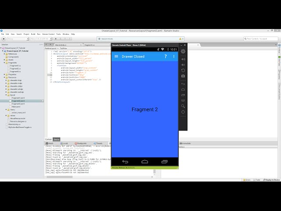Viewport: 281px width, 211px height.
Task: Tap Home in the Android navigation bar
Action: click(144, 162)
